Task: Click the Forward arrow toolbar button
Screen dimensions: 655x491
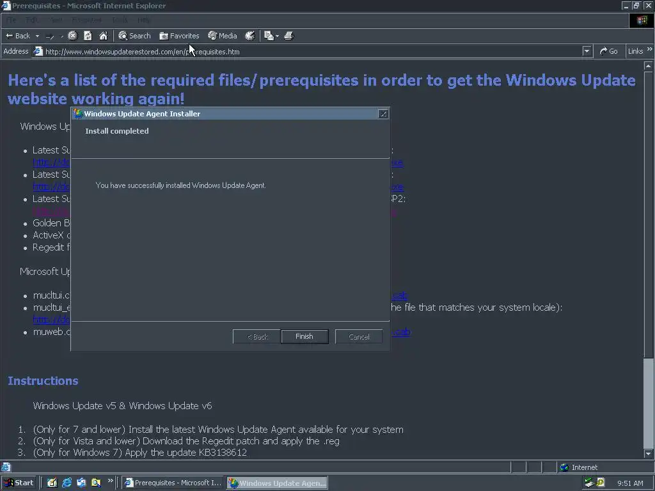Action: coord(50,36)
